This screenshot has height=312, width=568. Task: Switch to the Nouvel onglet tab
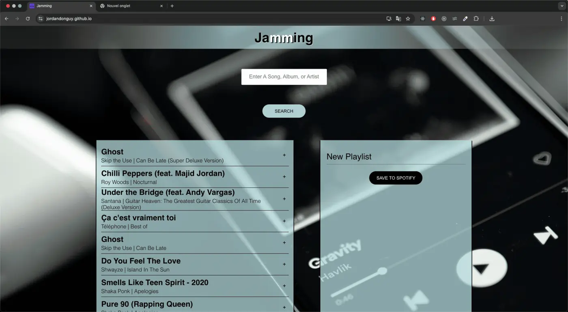pyautogui.click(x=131, y=6)
